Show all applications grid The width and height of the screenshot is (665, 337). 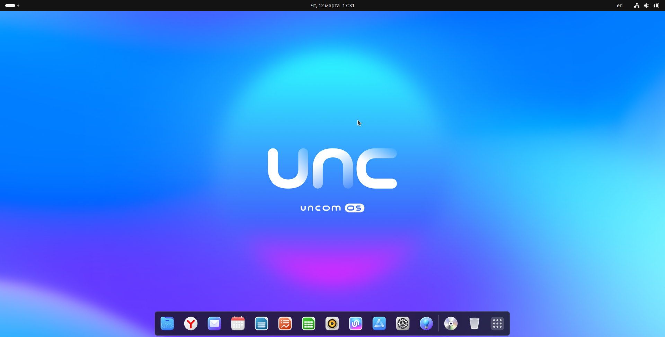[x=497, y=324]
